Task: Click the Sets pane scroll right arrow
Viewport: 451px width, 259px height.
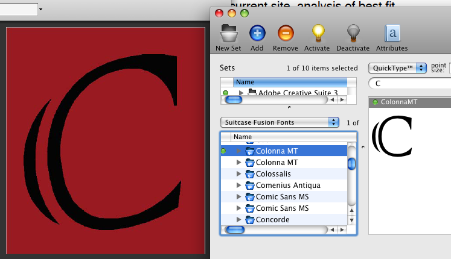Action: click(x=342, y=100)
